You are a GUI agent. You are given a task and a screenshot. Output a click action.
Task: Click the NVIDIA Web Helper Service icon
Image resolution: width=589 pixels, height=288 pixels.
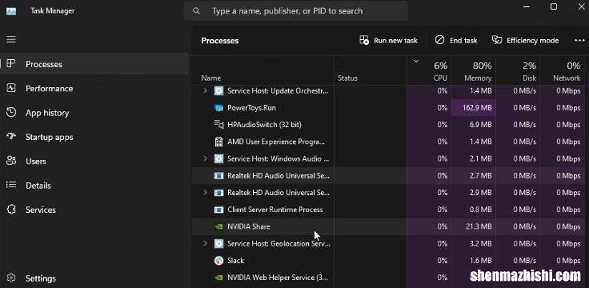(x=218, y=278)
